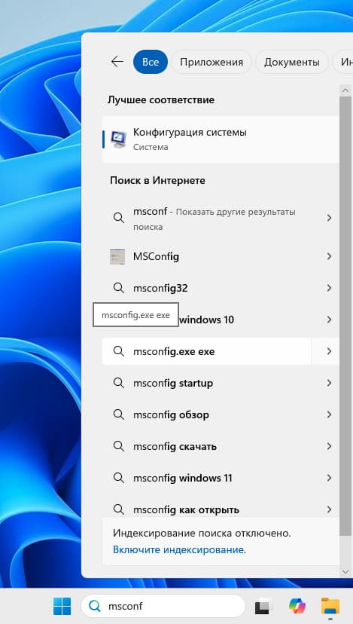Expand the msconfig startup suggestion arrow

(329, 383)
